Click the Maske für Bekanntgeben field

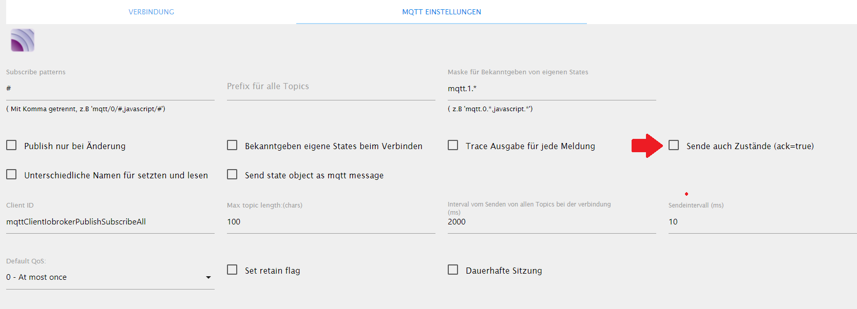551,89
